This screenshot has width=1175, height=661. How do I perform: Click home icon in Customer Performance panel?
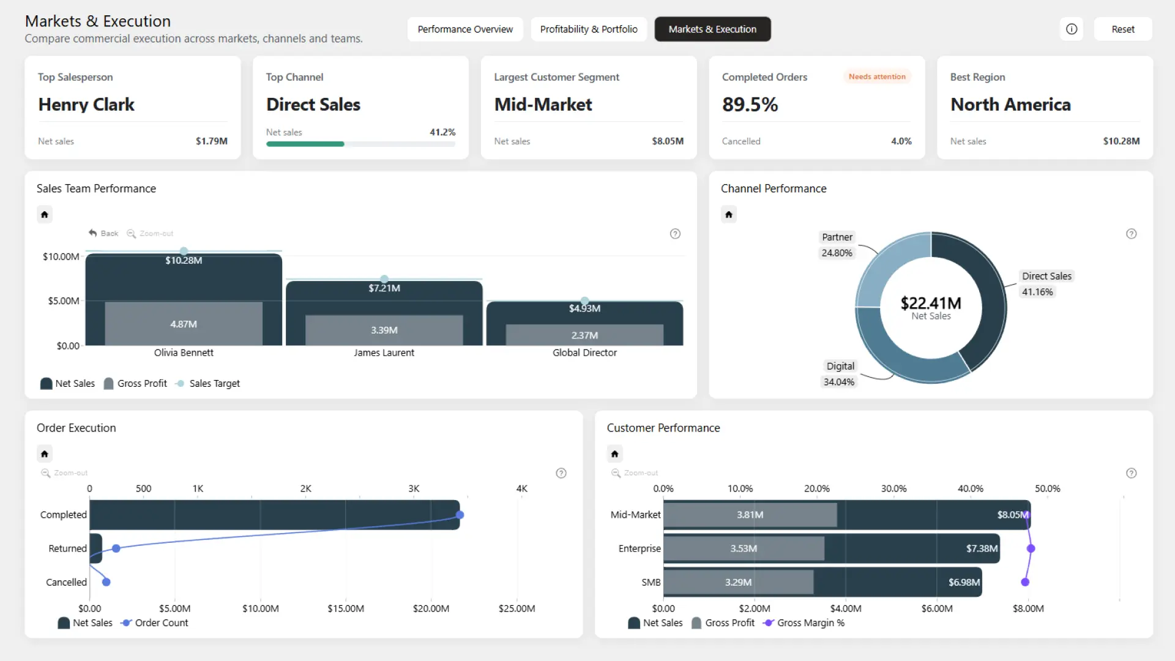pos(615,454)
